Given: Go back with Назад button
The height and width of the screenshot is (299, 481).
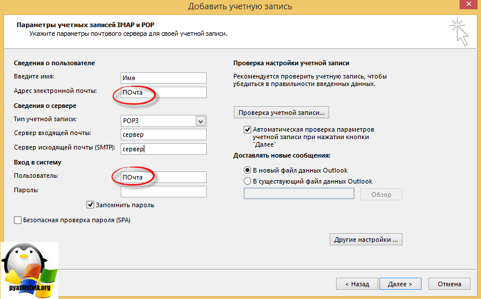Looking at the screenshot, I should tap(357, 284).
